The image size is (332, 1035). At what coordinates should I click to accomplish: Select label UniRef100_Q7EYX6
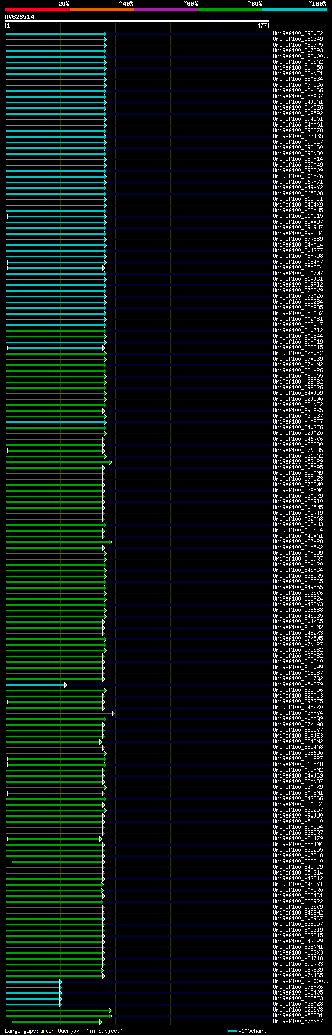(x=298, y=987)
